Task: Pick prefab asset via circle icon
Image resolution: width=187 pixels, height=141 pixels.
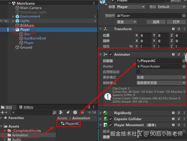Action: (184, 16)
